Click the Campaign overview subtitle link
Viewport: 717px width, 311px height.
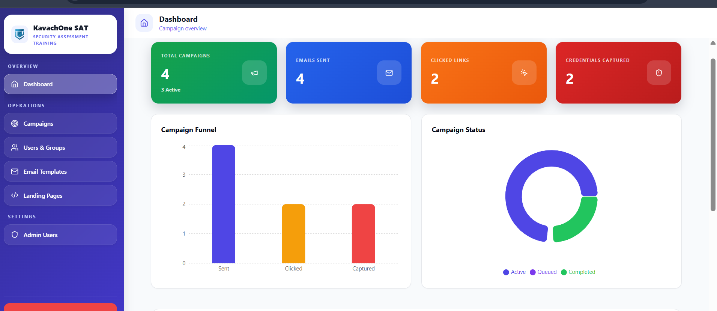click(x=183, y=29)
